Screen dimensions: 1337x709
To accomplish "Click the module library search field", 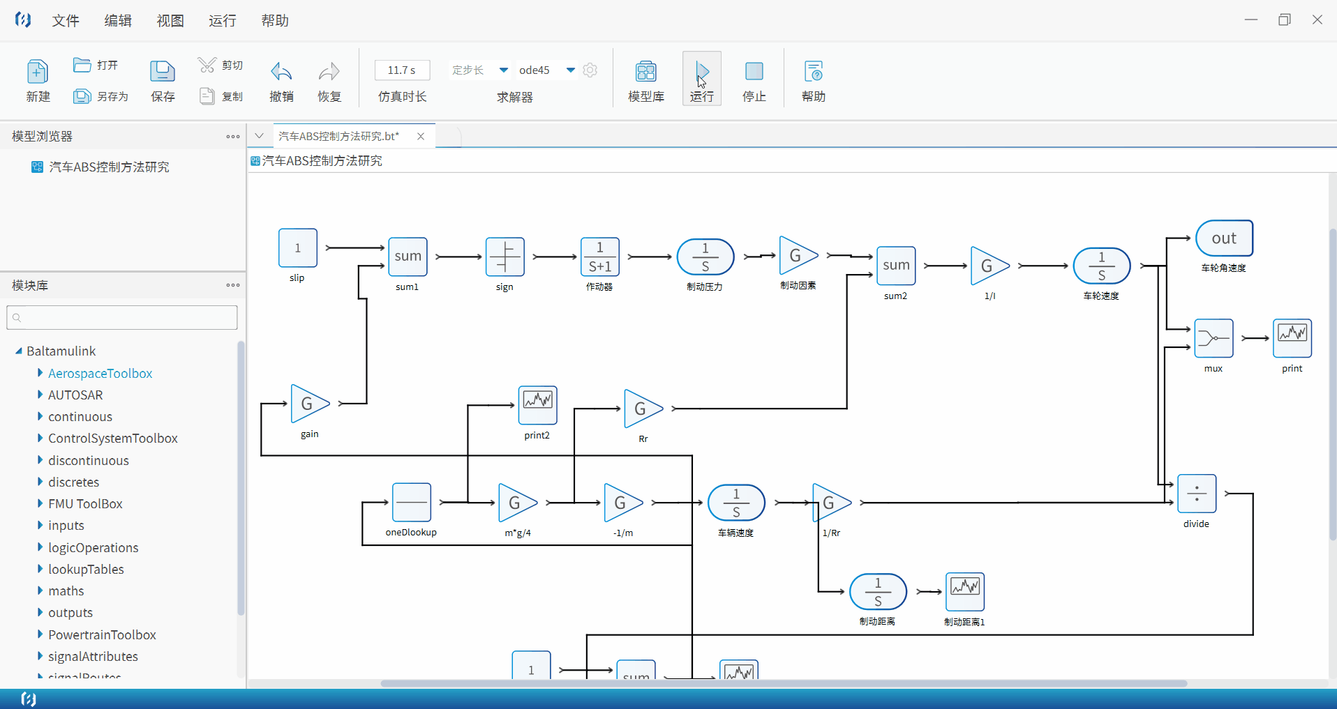I will [x=122, y=317].
